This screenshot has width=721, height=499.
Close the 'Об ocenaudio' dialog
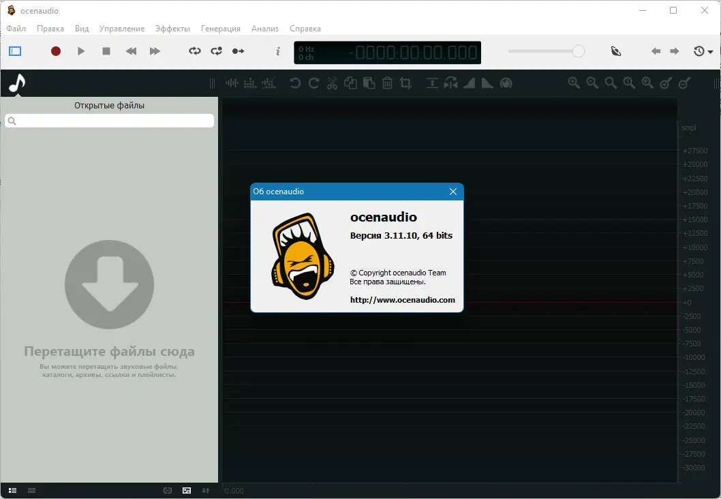coord(453,192)
